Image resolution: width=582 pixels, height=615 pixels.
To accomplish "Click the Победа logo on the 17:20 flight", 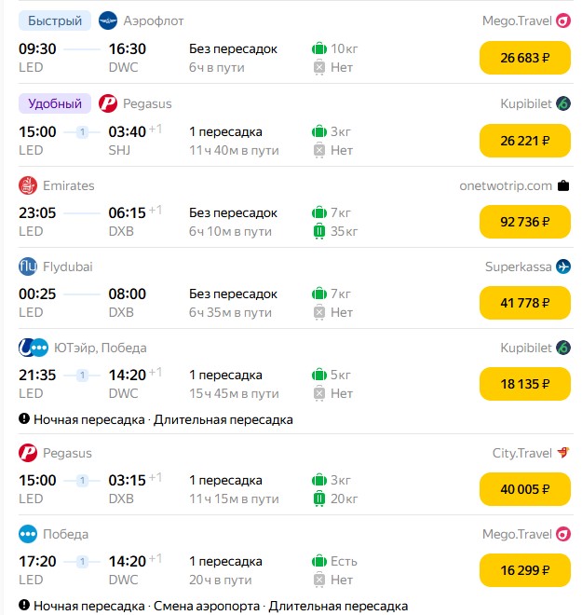I will [28, 534].
